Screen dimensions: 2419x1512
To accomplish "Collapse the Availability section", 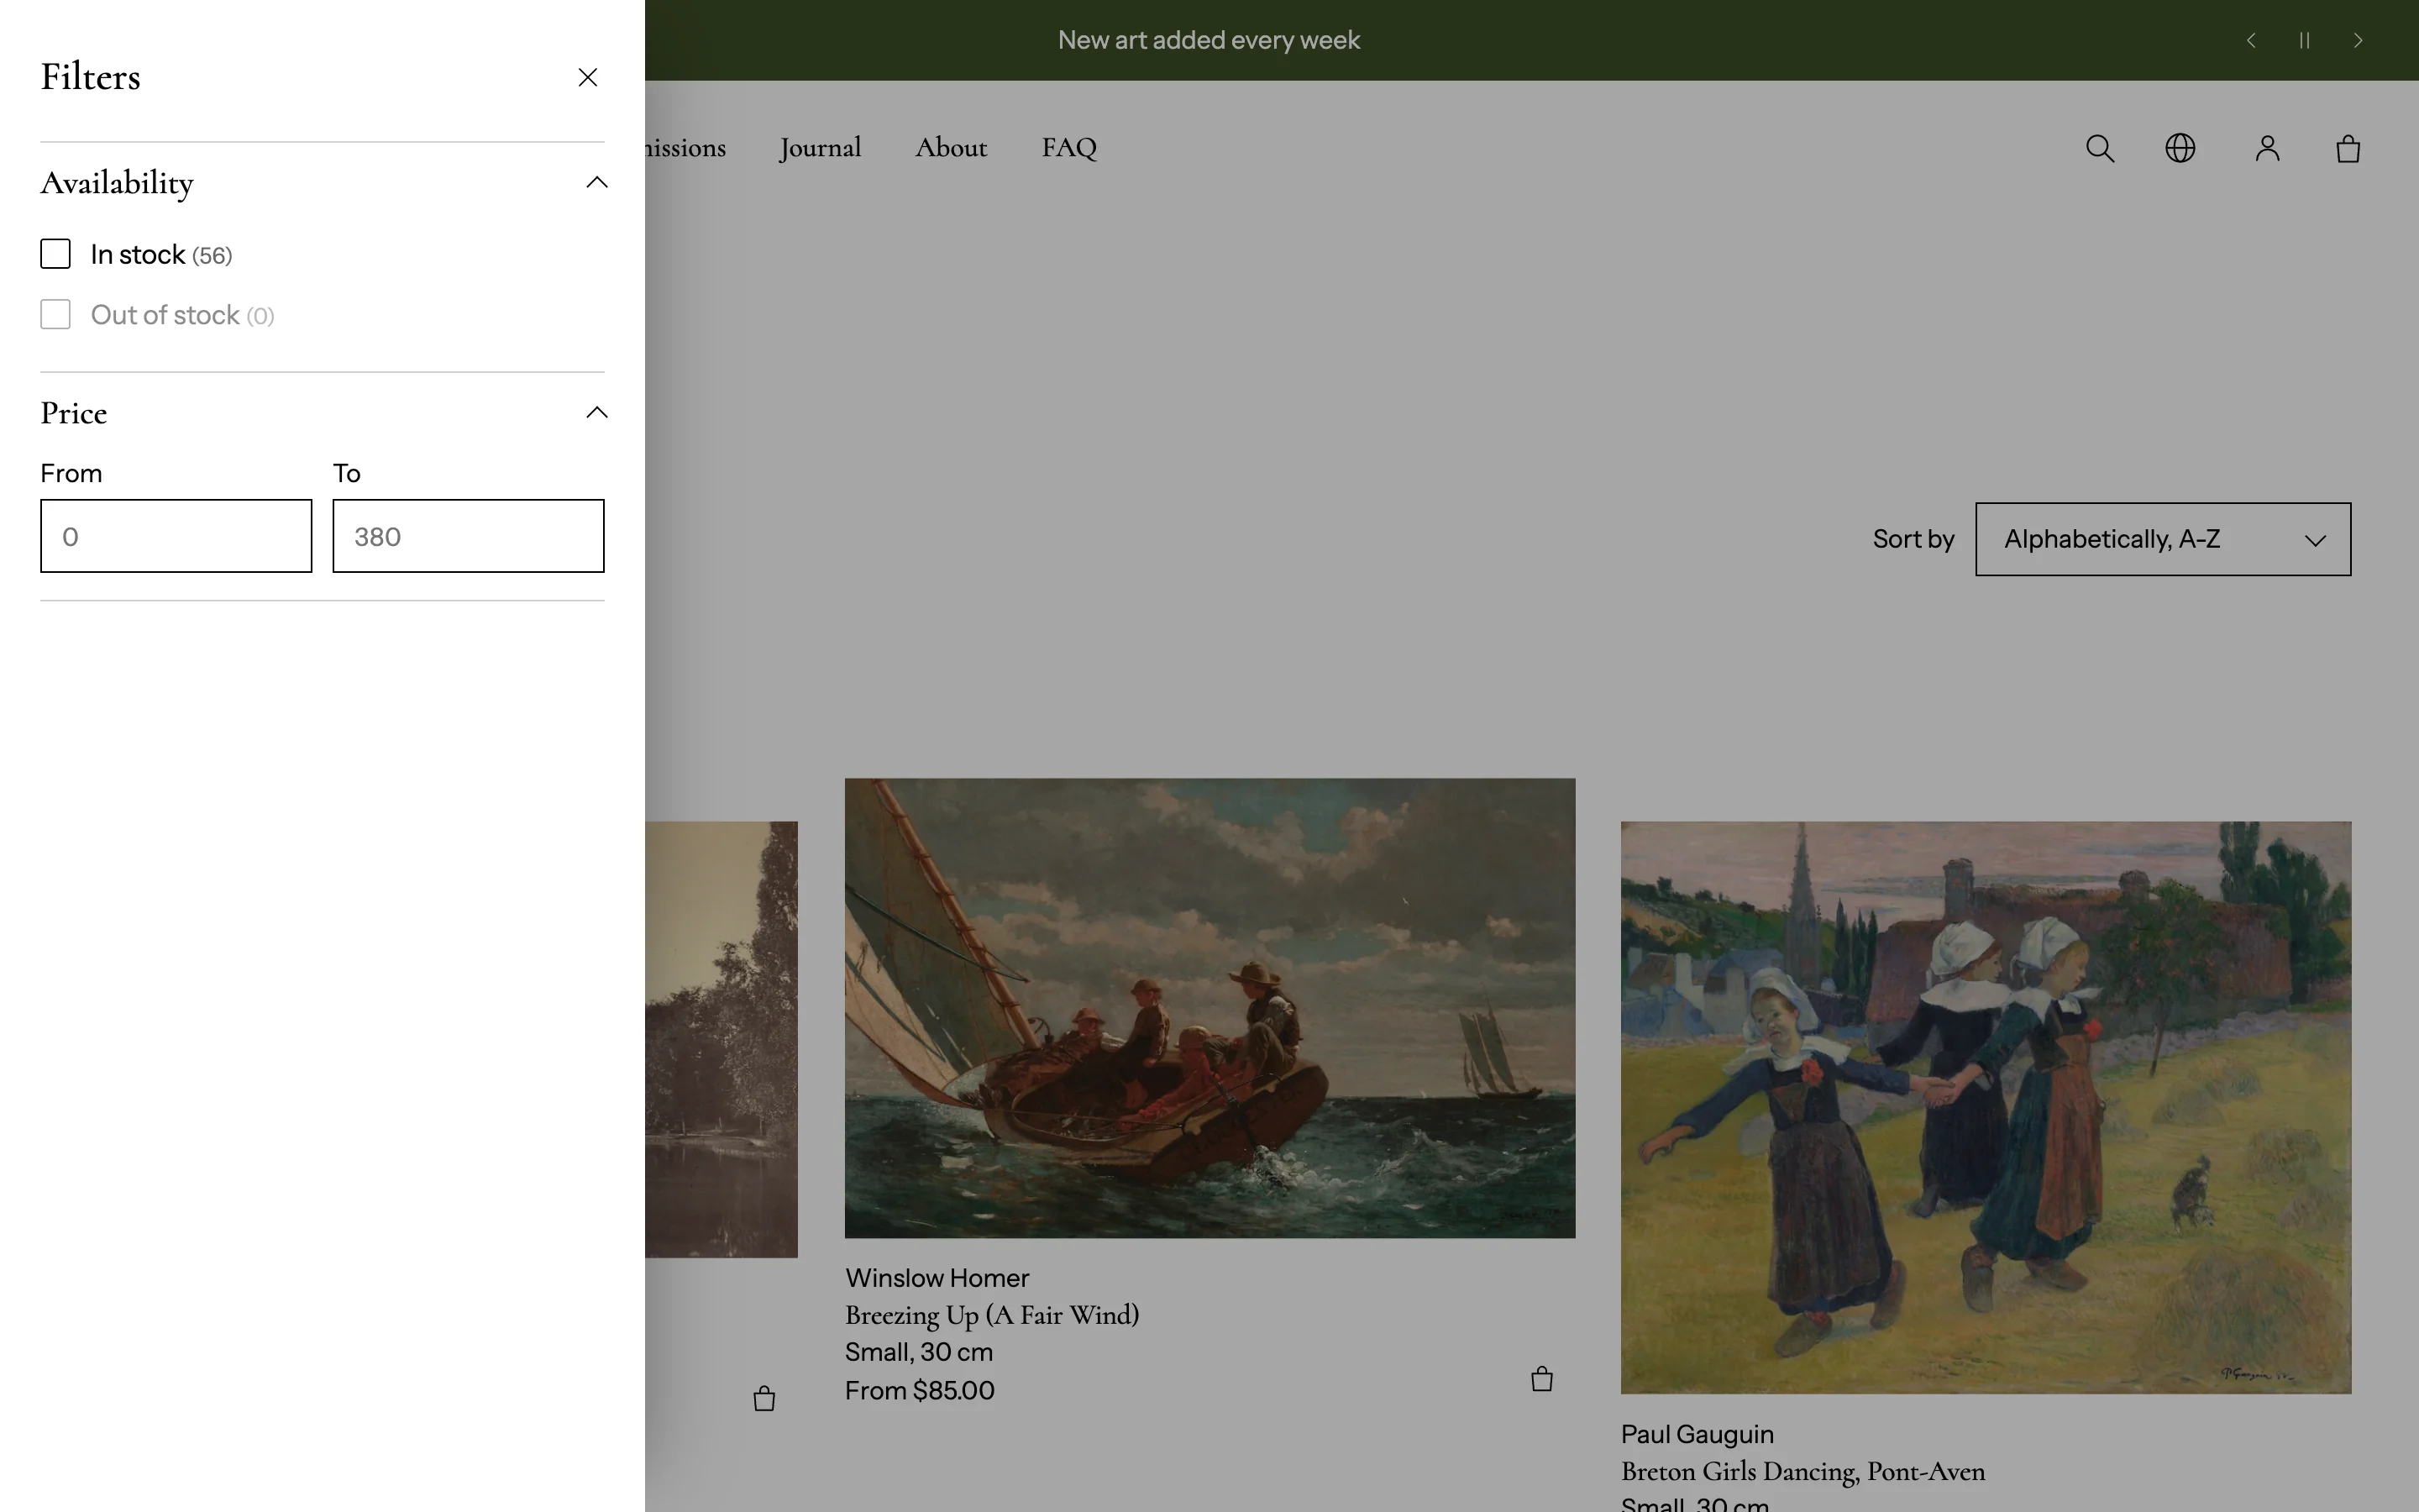I will point(596,182).
